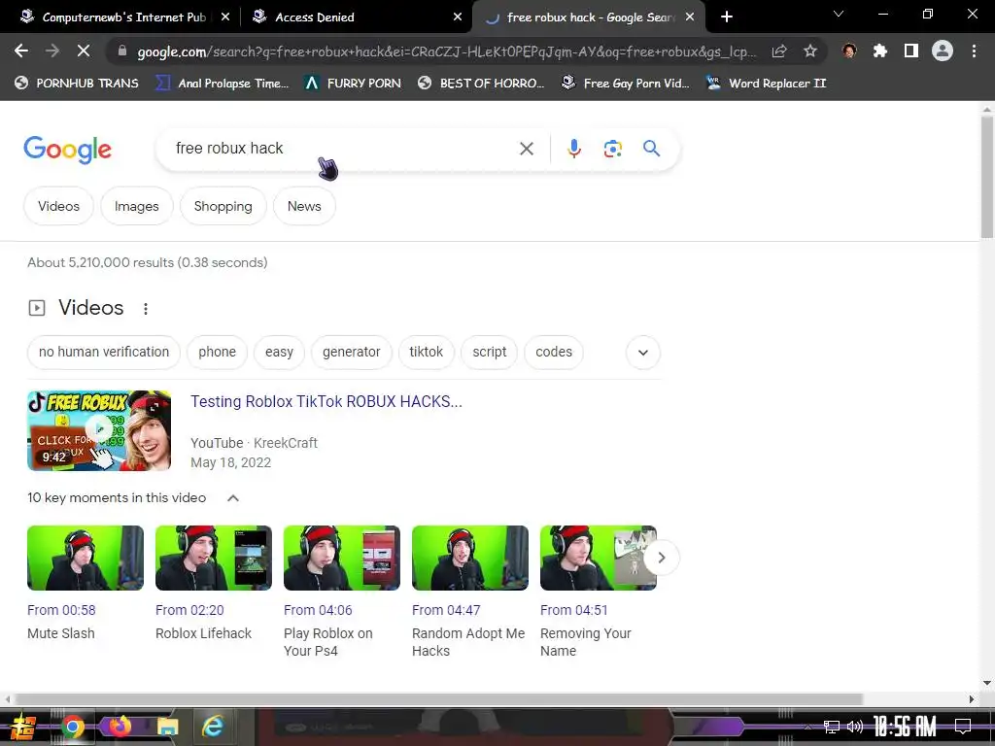Open a new browser tab
The image size is (995, 746).
point(727,17)
